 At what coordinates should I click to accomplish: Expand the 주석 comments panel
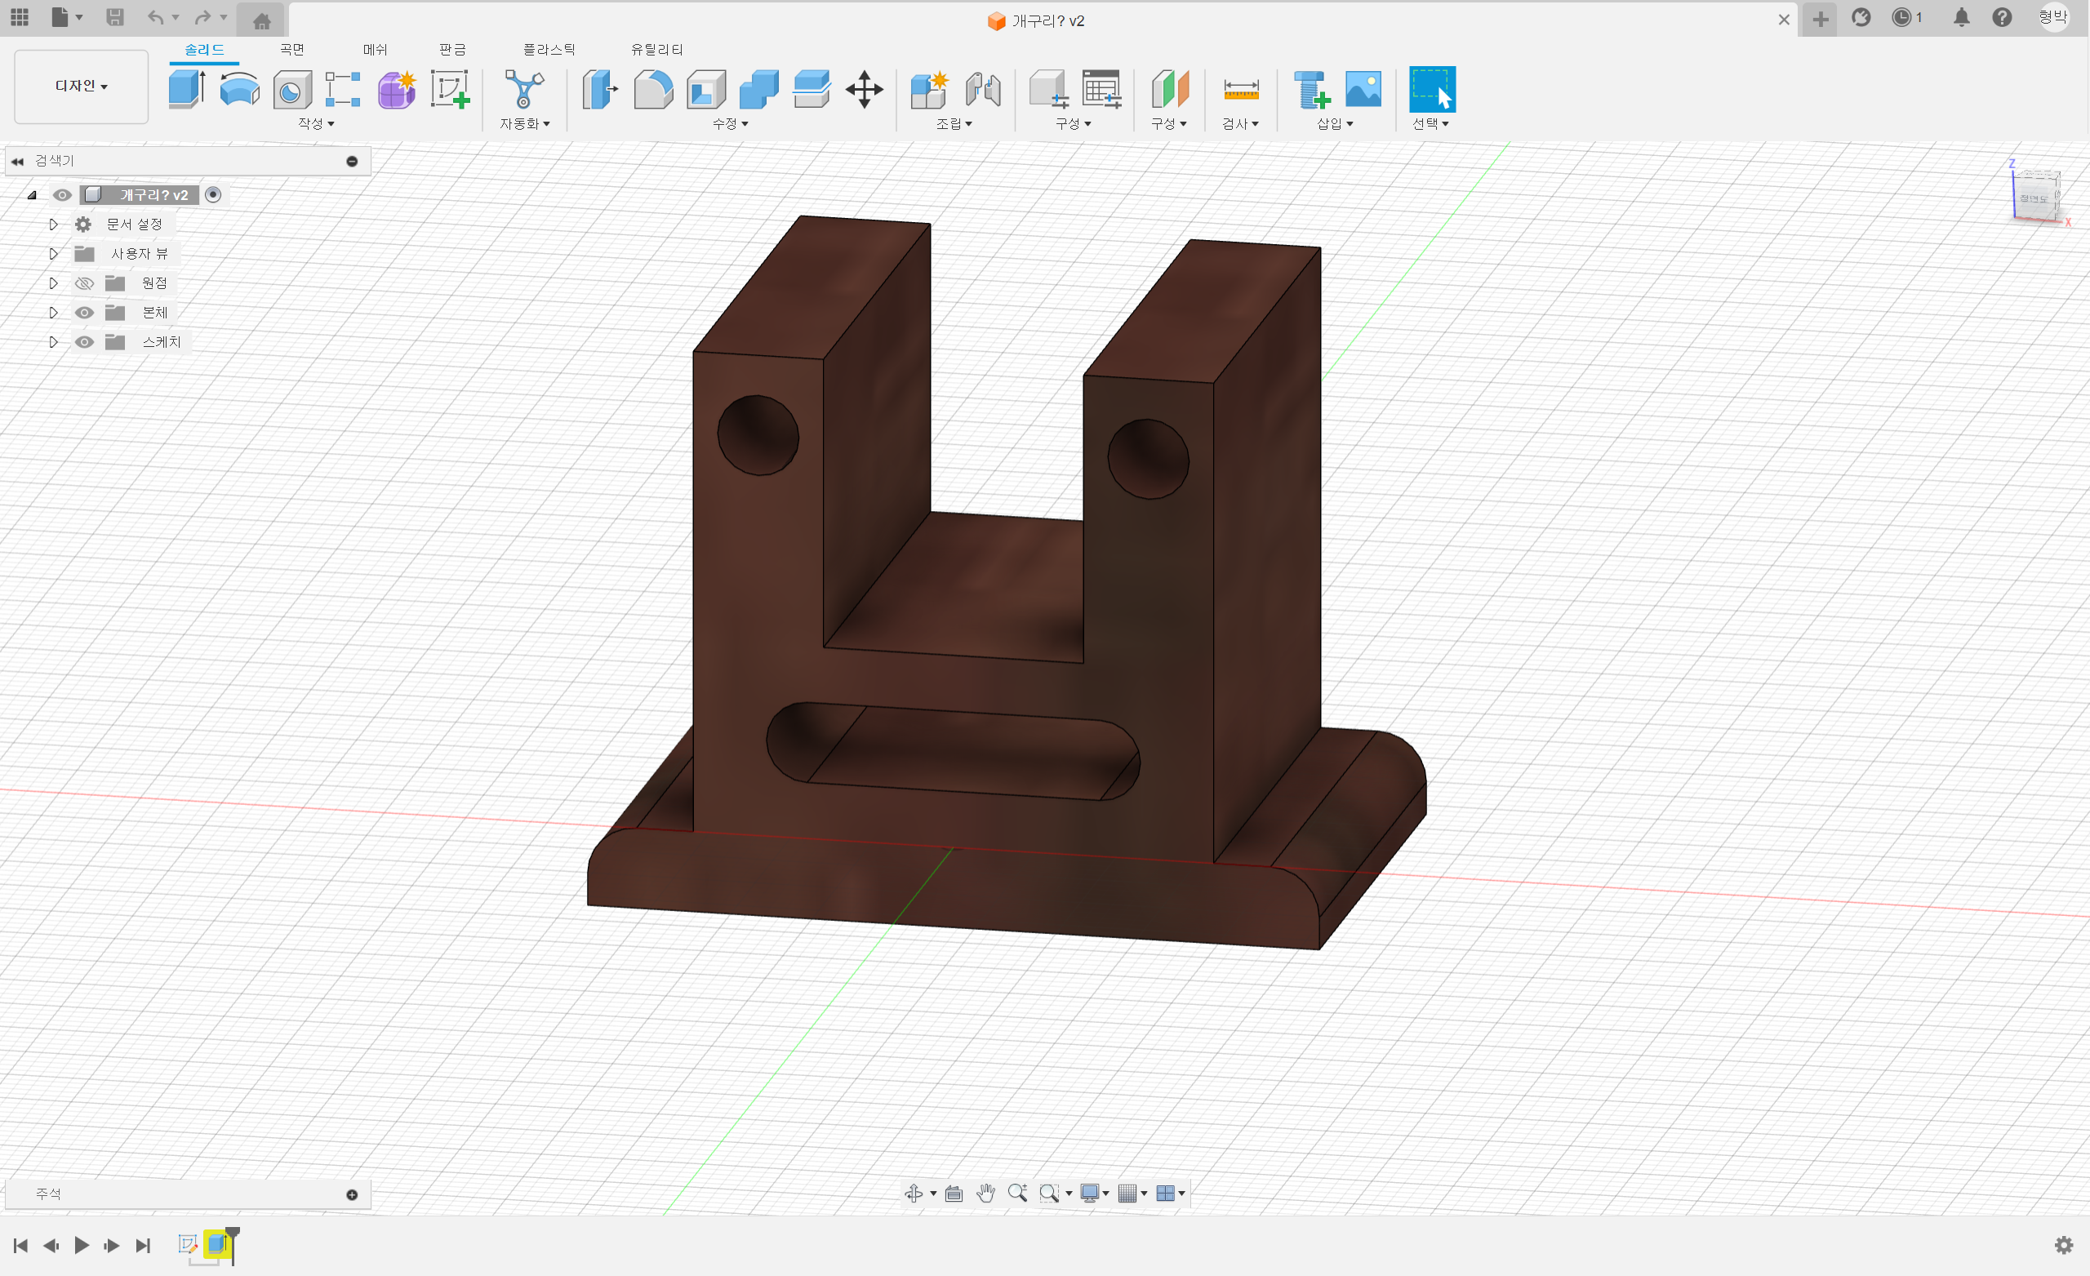point(352,1194)
